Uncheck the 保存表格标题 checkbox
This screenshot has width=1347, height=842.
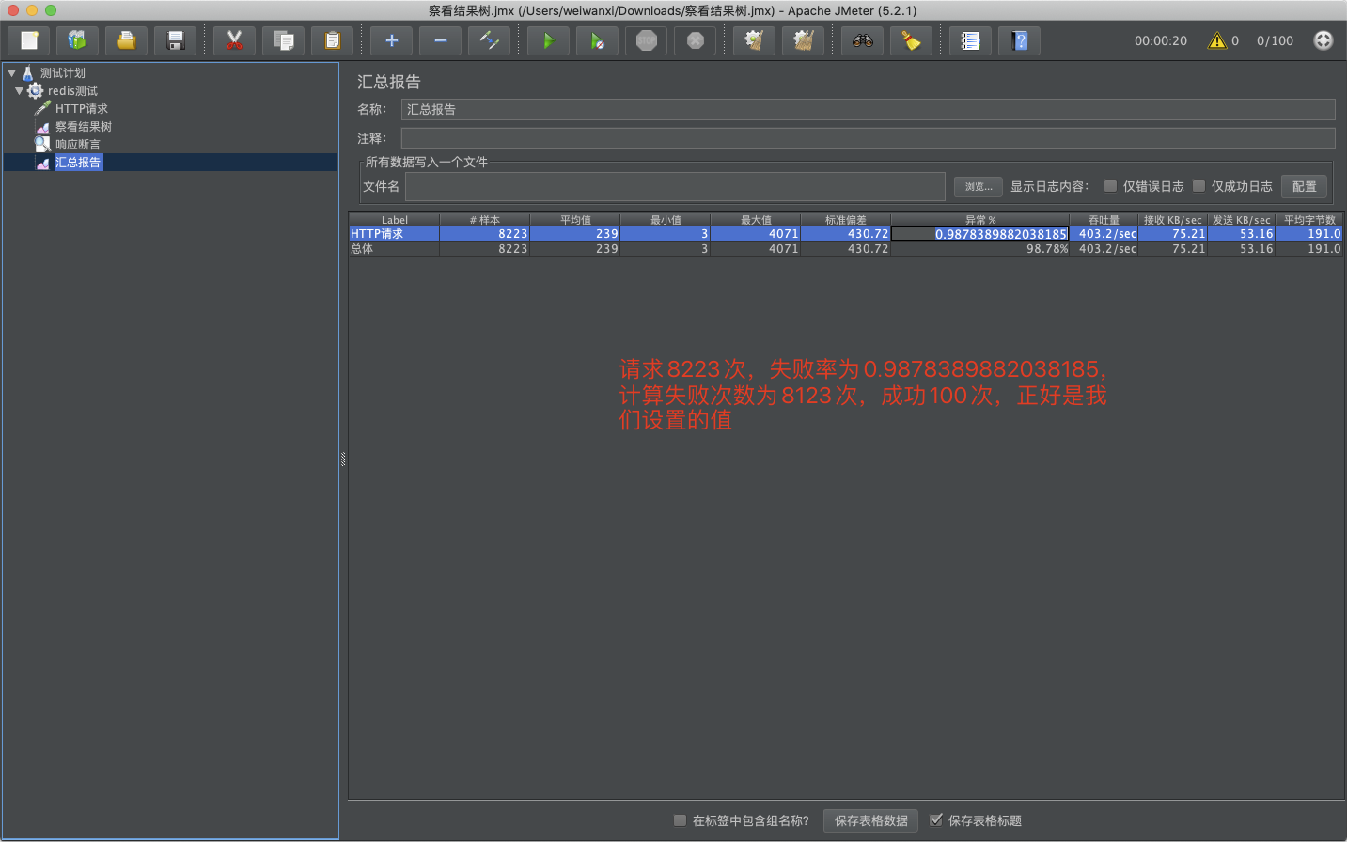click(x=936, y=820)
